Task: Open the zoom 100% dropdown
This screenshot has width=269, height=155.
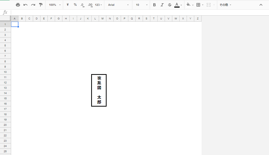Action: (55, 5)
